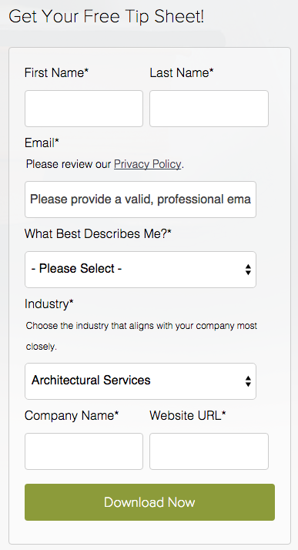Click the 'Get Your Free Tip Sheet!' heading
The height and width of the screenshot is (550, 298).
click(x=106, y=16)
